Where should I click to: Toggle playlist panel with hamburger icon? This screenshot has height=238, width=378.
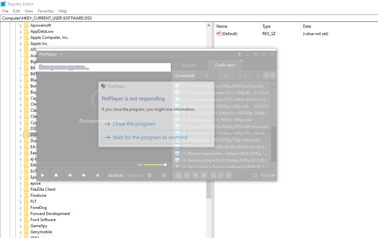pyautogui.click(x=164, y=176)
